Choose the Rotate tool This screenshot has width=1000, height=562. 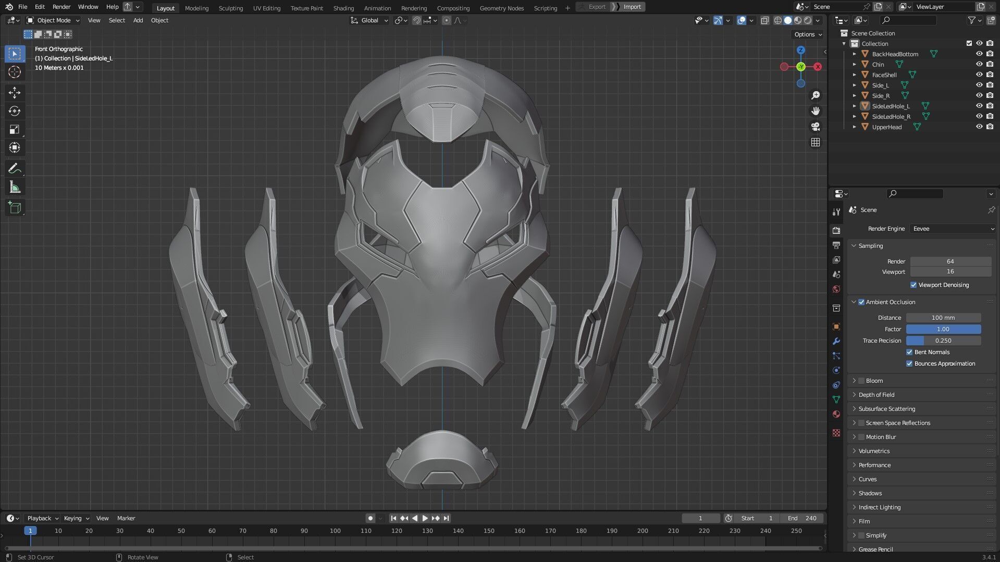click(x=15, y=111)
